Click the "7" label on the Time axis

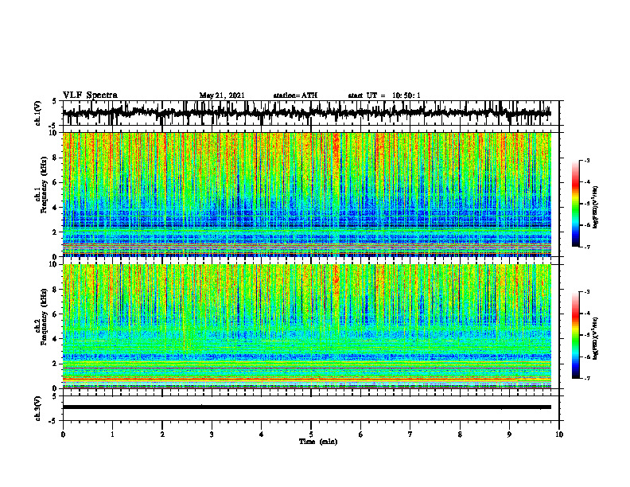pyautogui.click(x=410, y=434)
